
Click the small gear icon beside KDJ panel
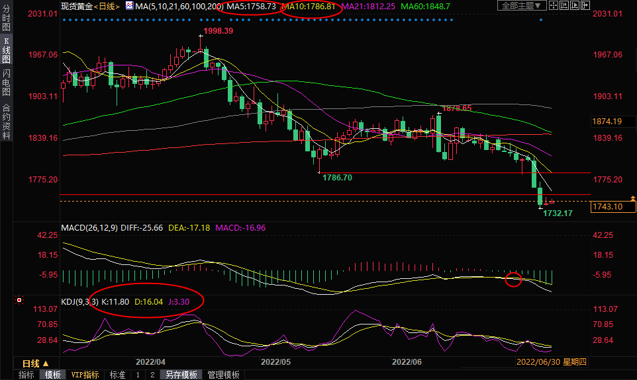click(20, 300)
